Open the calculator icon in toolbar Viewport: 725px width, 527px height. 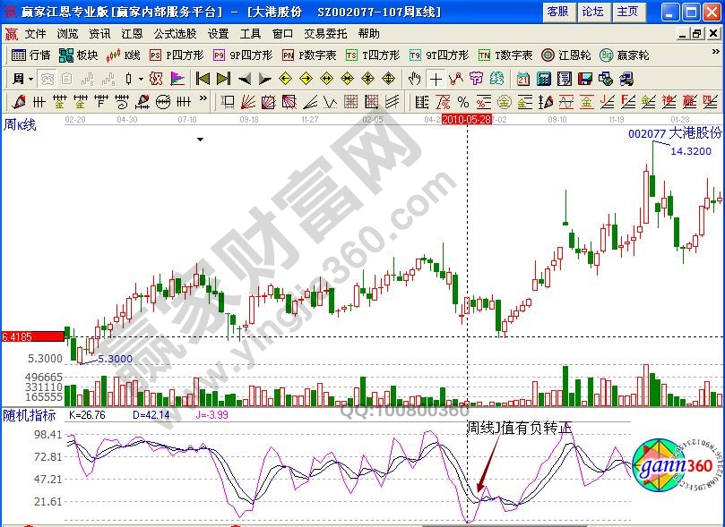click(543, 79)
